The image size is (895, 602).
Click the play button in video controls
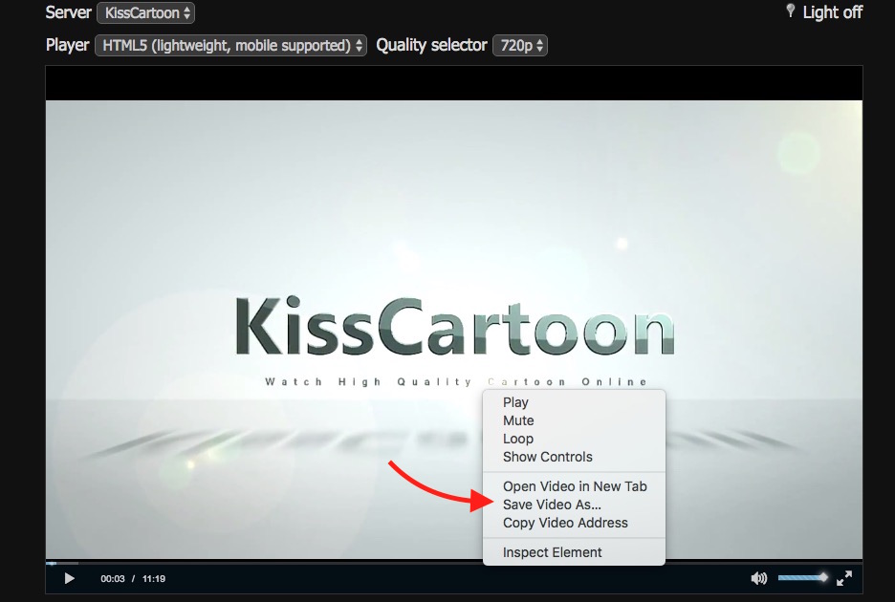coord(69,578)
